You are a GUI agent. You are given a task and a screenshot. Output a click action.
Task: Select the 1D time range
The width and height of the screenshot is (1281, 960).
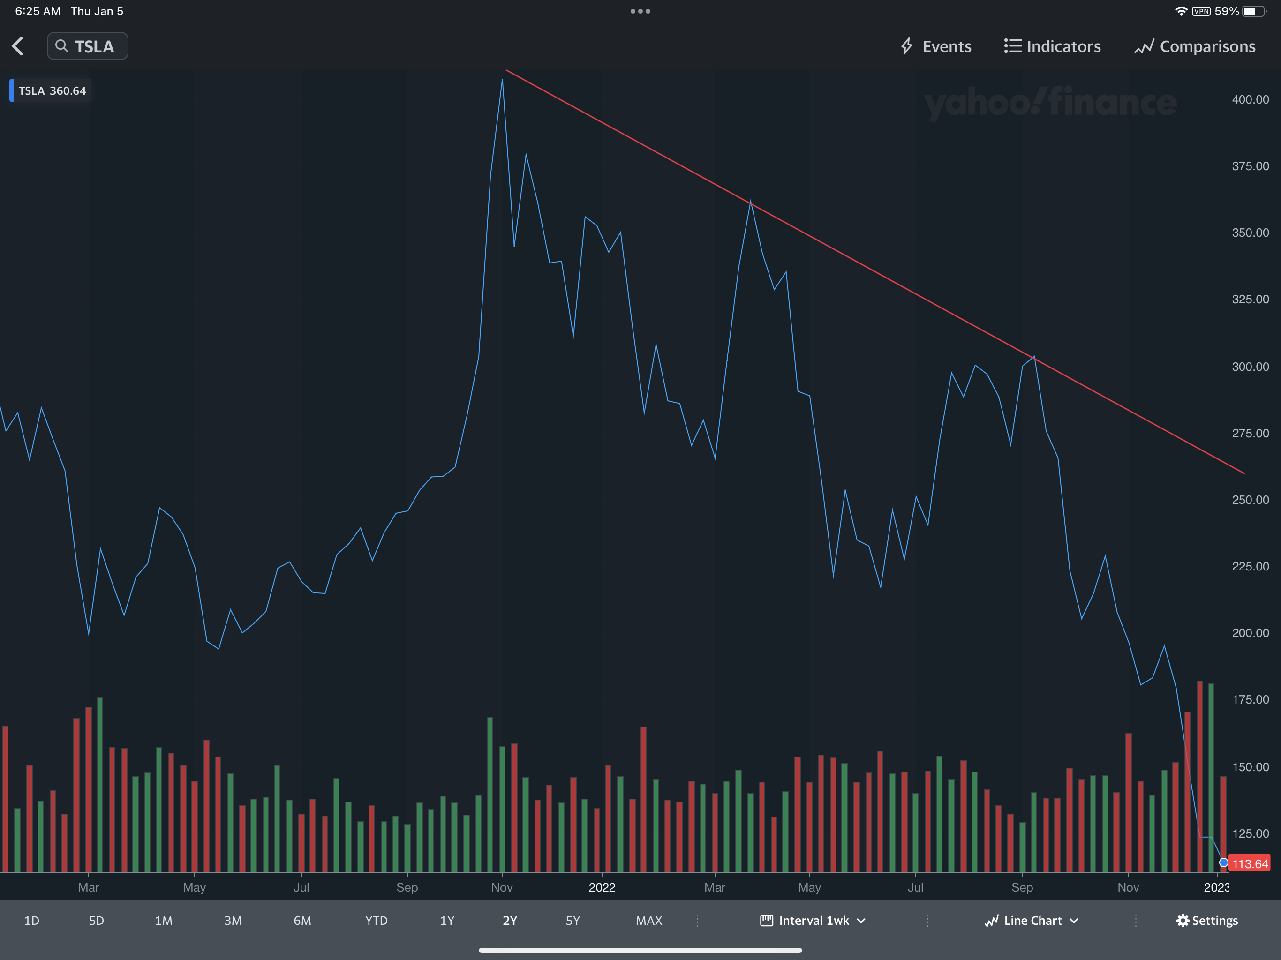tap(32, 921)
